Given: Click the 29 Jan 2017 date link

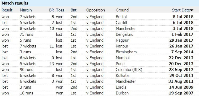Looking at the screenshot, I should [x=181, y=40].
